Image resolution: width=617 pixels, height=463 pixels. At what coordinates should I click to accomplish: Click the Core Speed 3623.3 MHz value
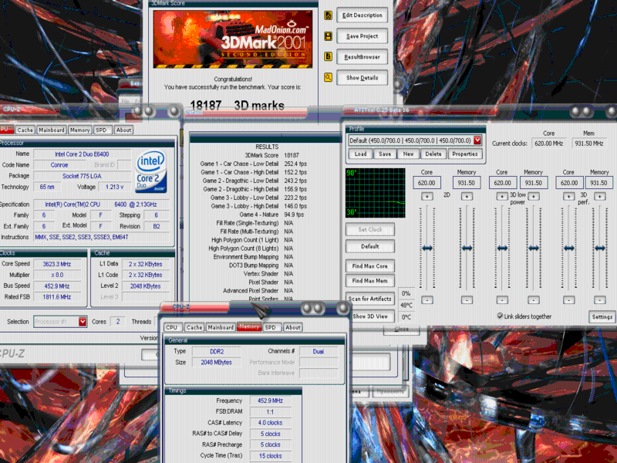pyautogui.click(x=57, y=264)
